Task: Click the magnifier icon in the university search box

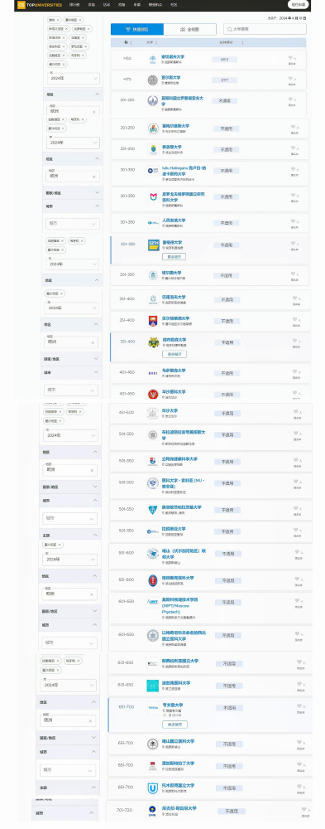Action: click(x=230, y=29)
